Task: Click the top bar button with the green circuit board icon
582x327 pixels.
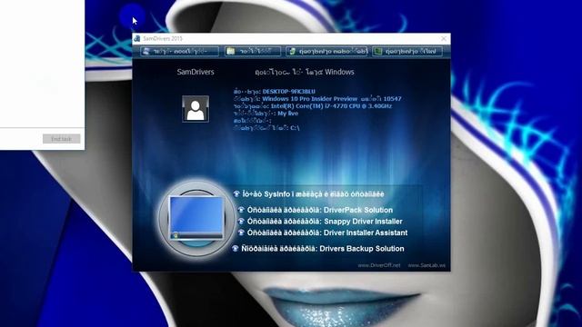Action: (x=407, y=51)
